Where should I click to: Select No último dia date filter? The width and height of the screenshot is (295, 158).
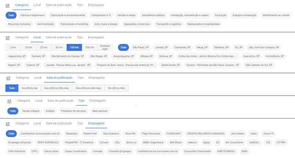29,88
